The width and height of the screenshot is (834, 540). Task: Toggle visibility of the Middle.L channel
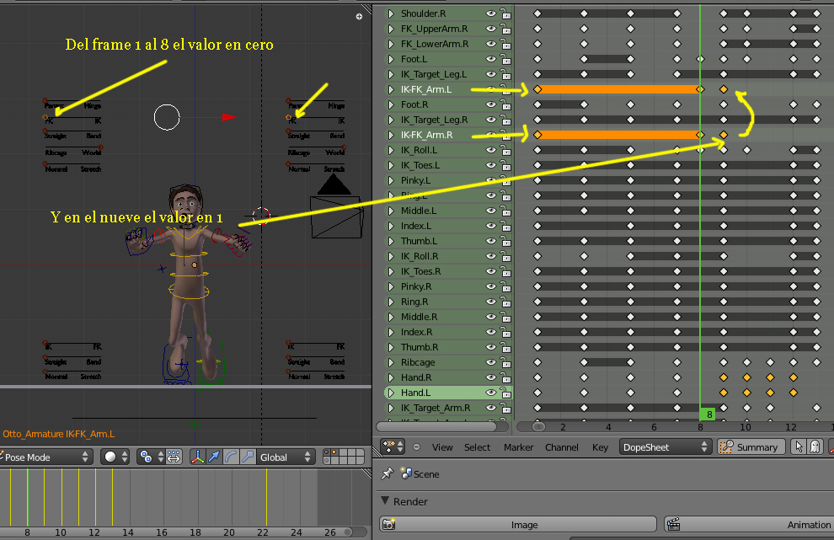491,211
